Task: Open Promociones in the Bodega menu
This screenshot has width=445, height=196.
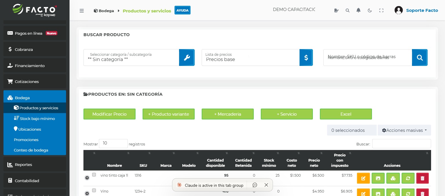Action: [x=26, y=140]
